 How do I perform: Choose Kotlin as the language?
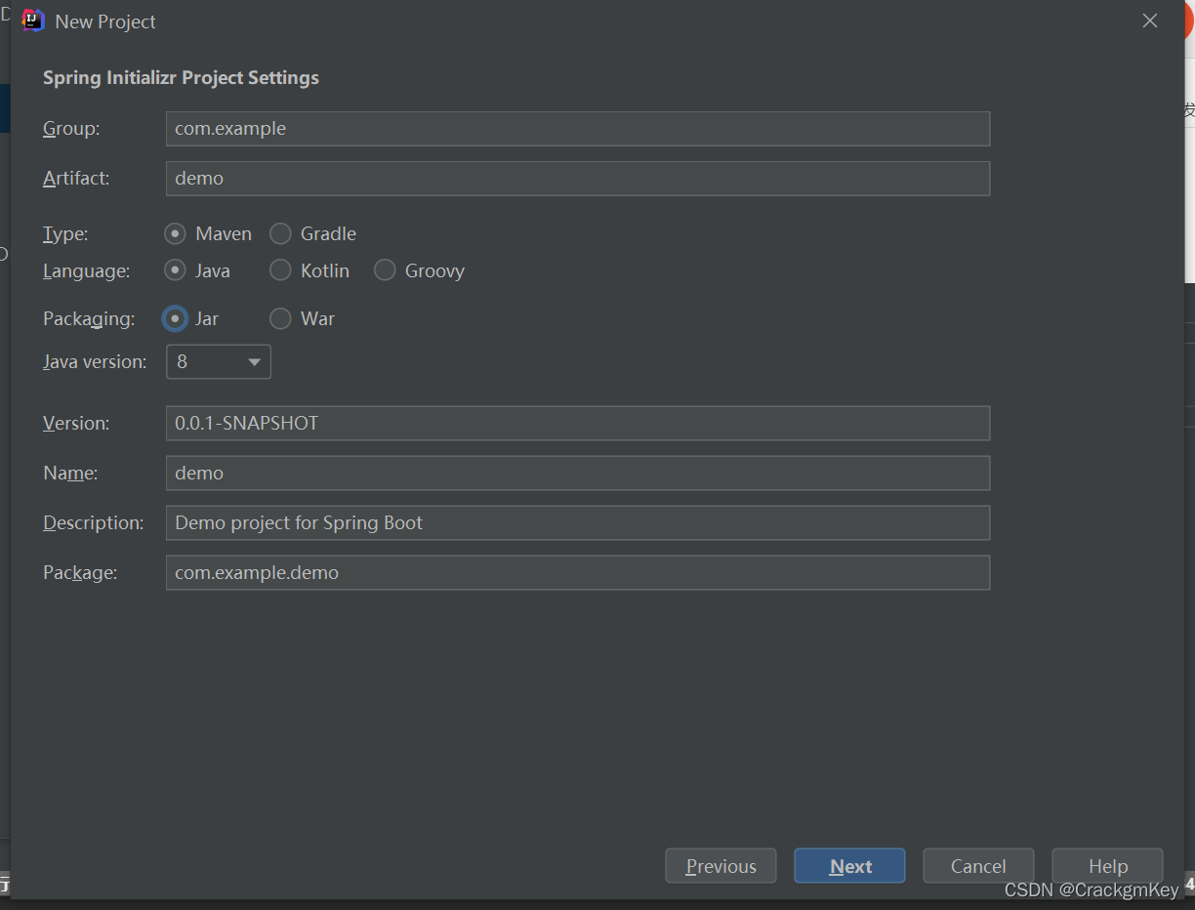(309, 270)
